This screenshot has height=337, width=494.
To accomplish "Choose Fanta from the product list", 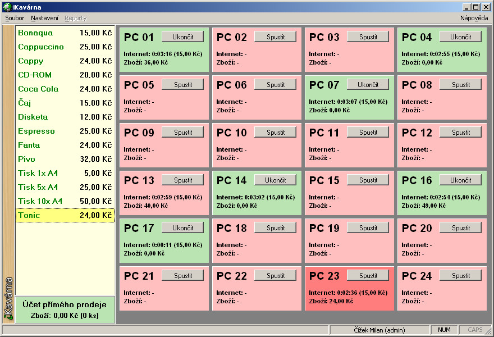I will (65, 145).
